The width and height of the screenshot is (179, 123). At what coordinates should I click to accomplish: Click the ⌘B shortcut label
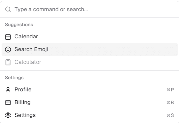(170, 103)
